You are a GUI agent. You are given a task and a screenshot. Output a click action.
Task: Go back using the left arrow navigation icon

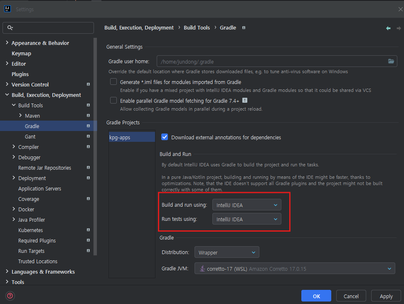388,28
